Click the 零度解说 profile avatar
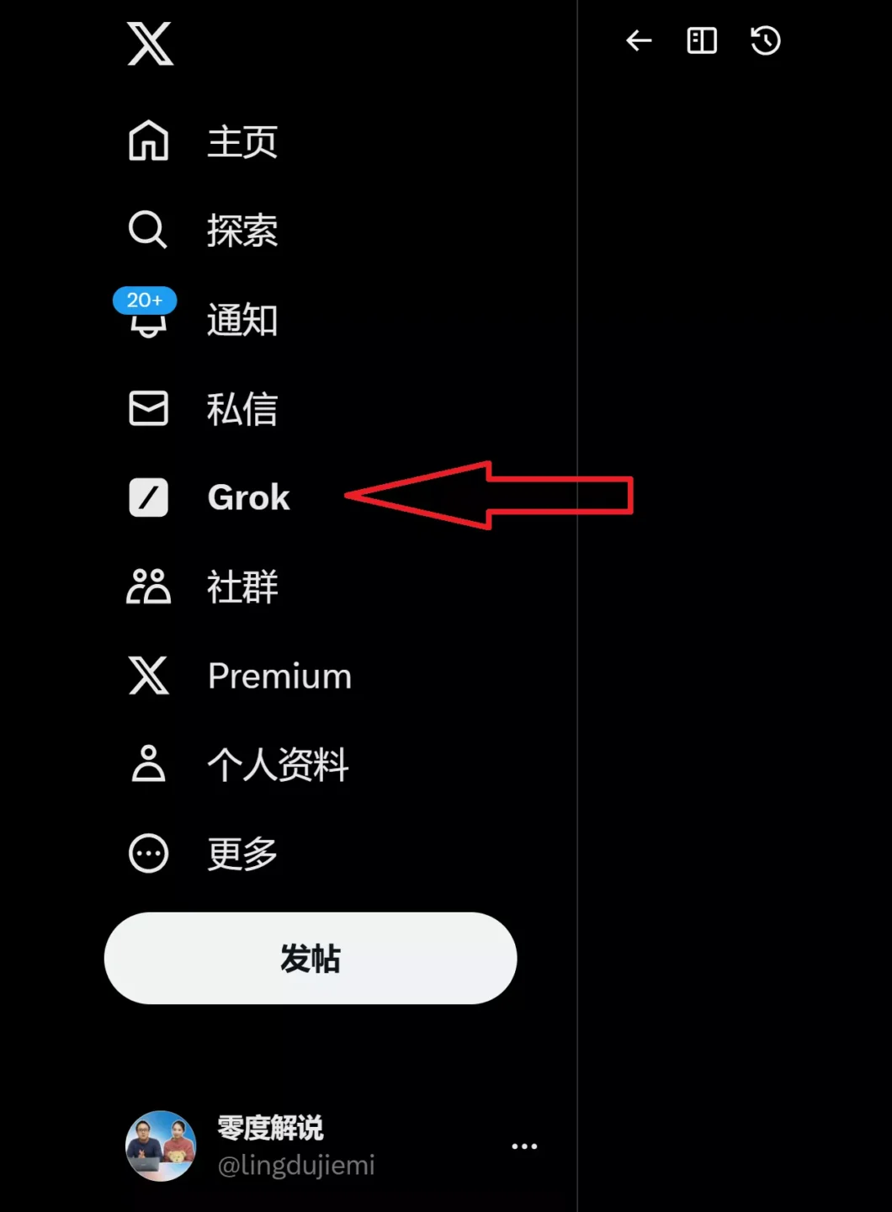892x1212 pixels. tap(161, 1146)
